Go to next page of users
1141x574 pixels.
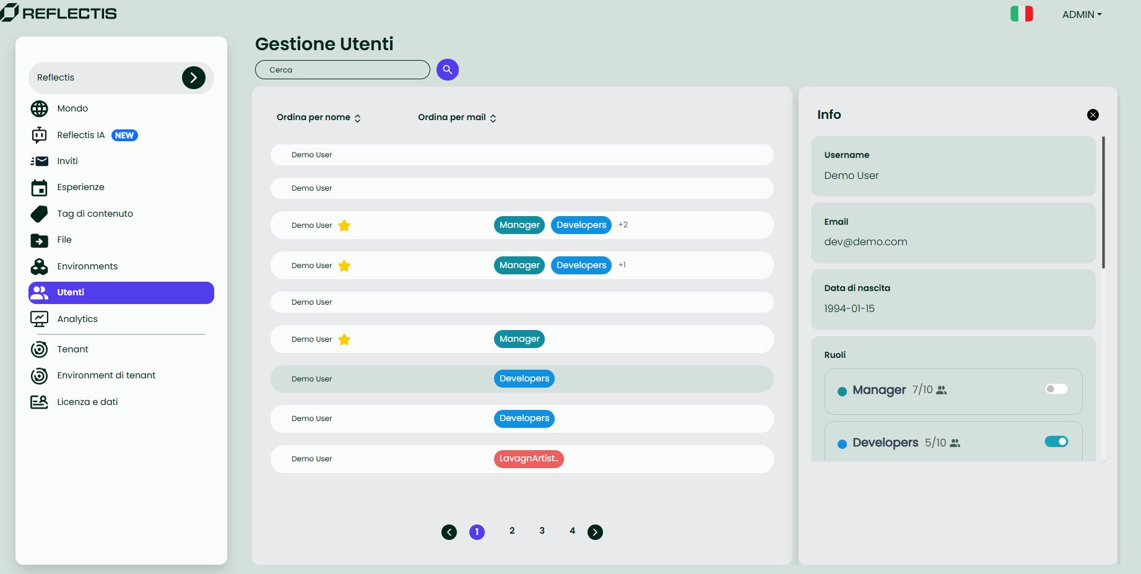pos(595,532)
